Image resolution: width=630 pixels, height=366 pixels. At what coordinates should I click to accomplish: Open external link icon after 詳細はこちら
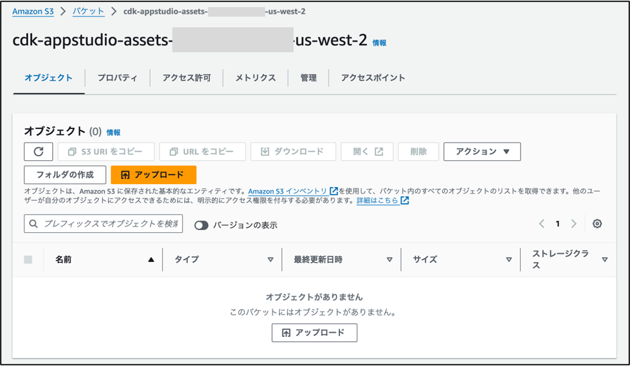[405, 200]
